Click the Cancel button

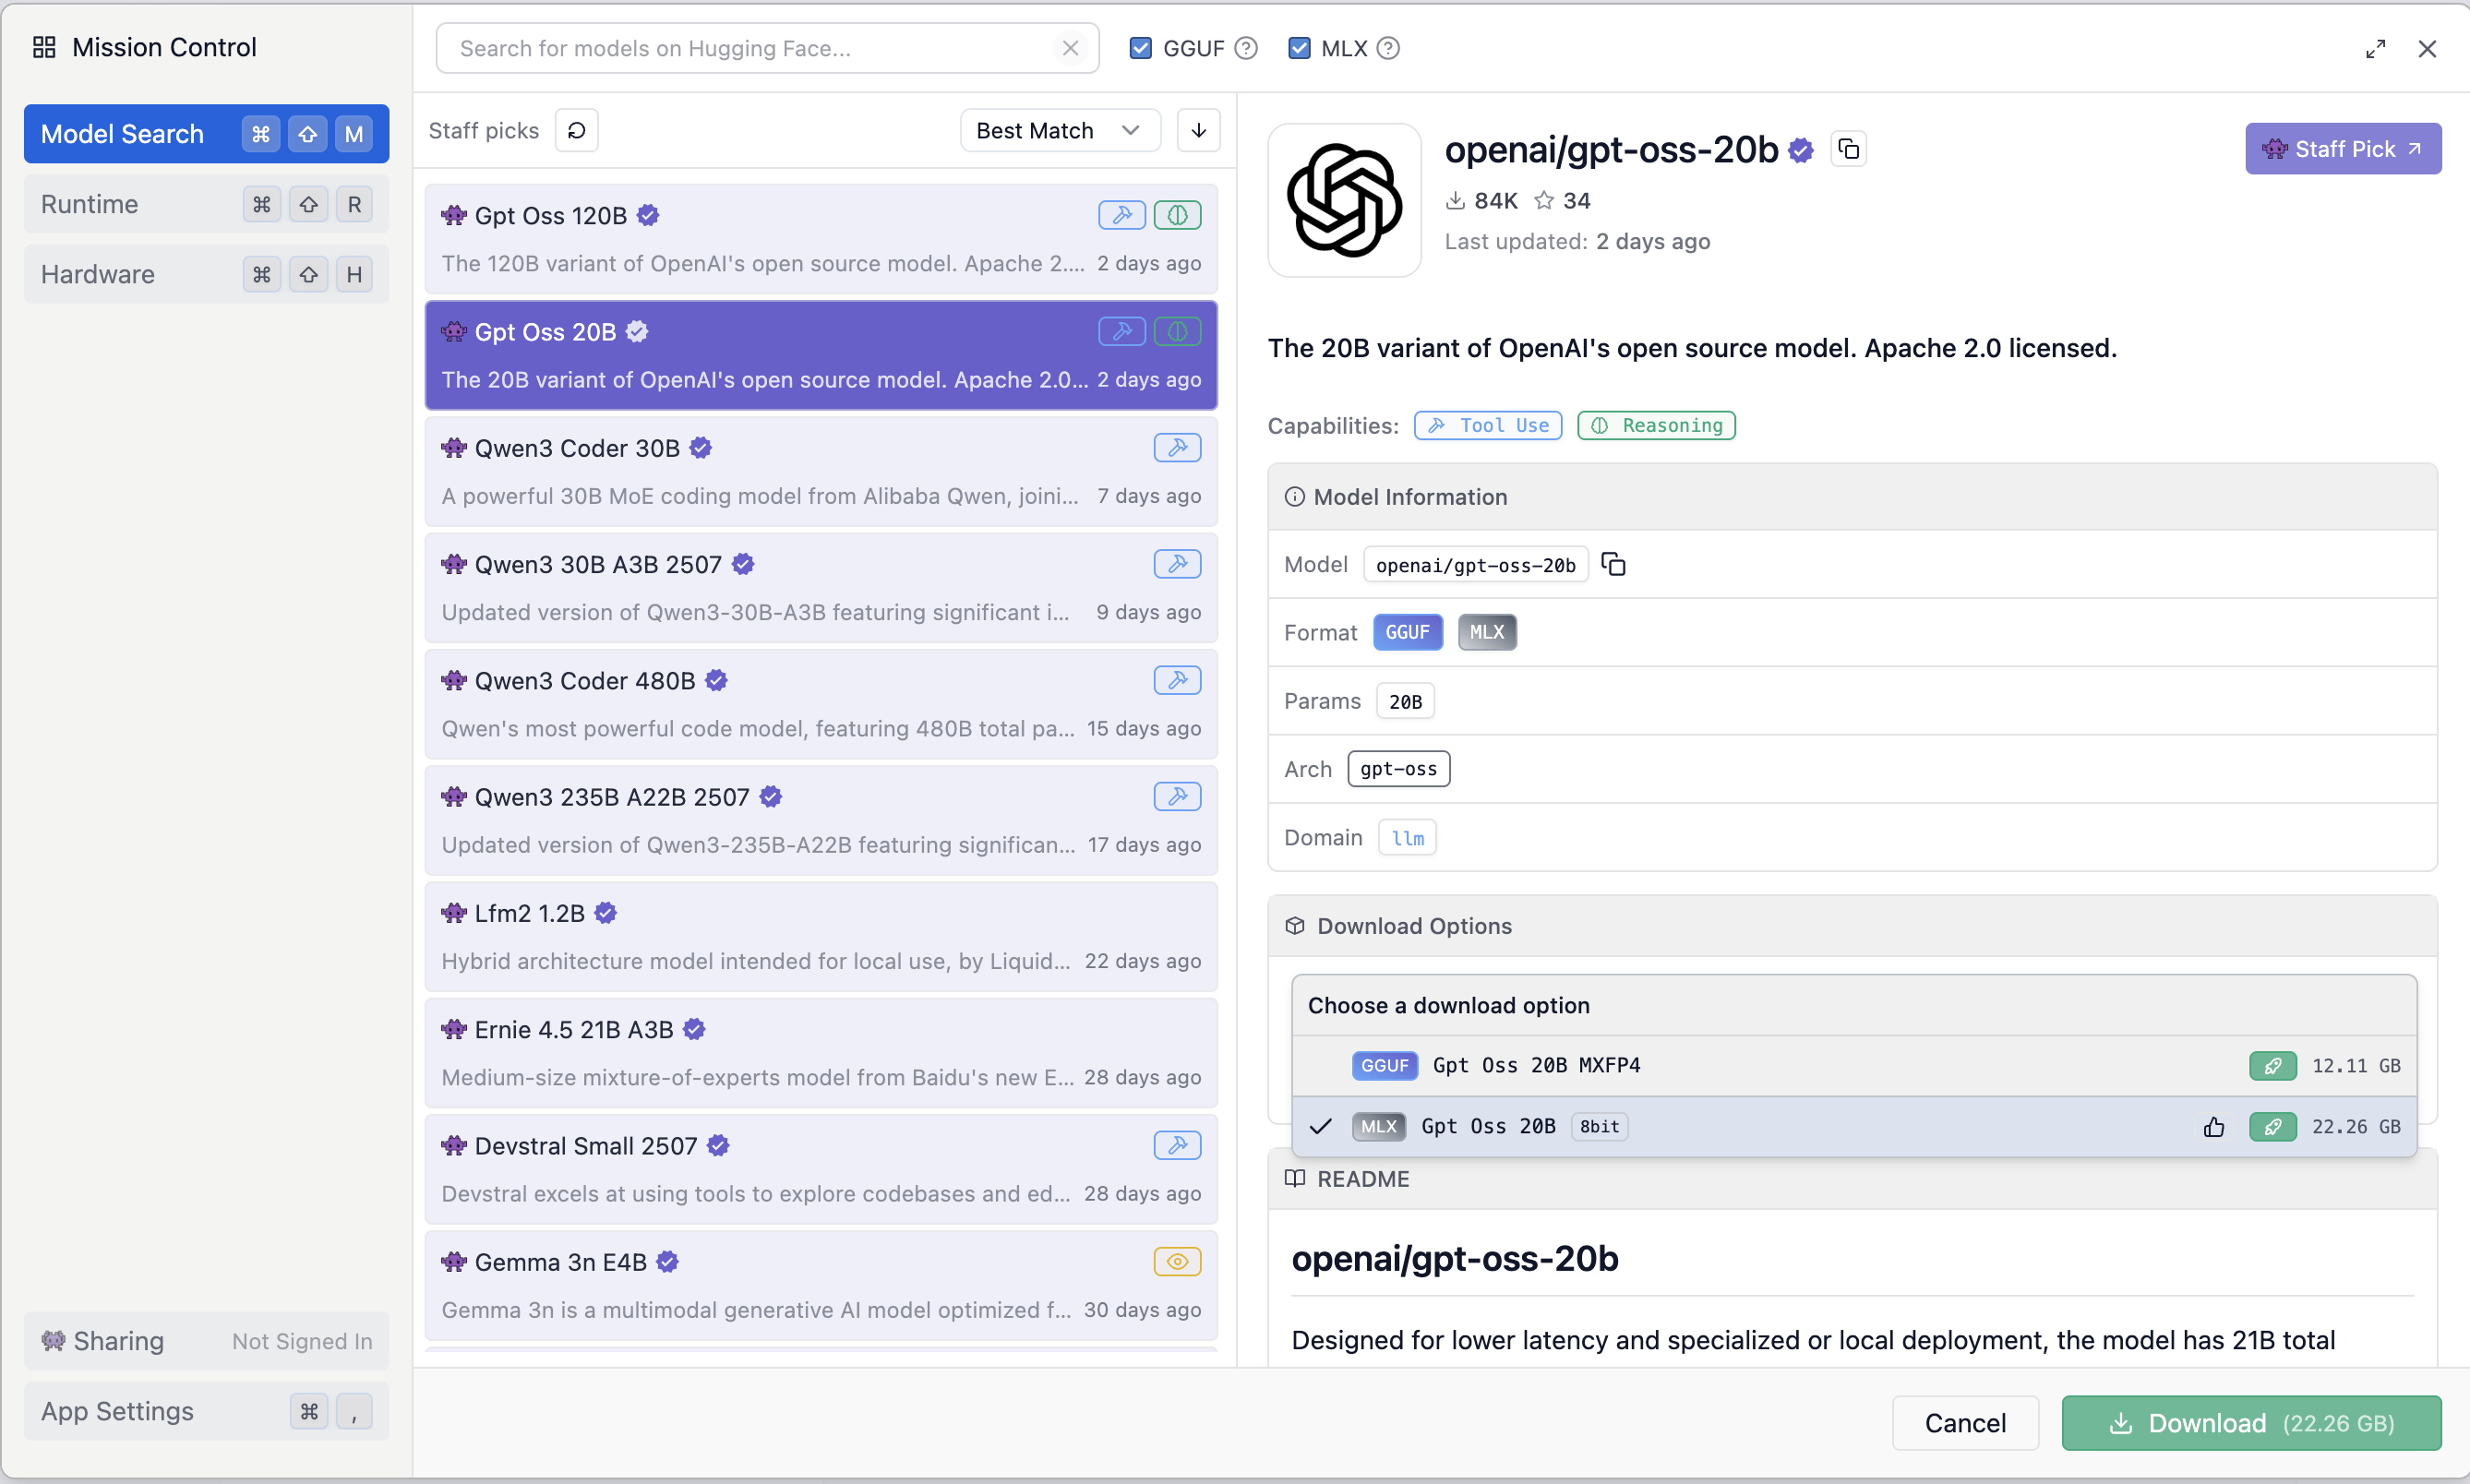coord(1964,1422)
